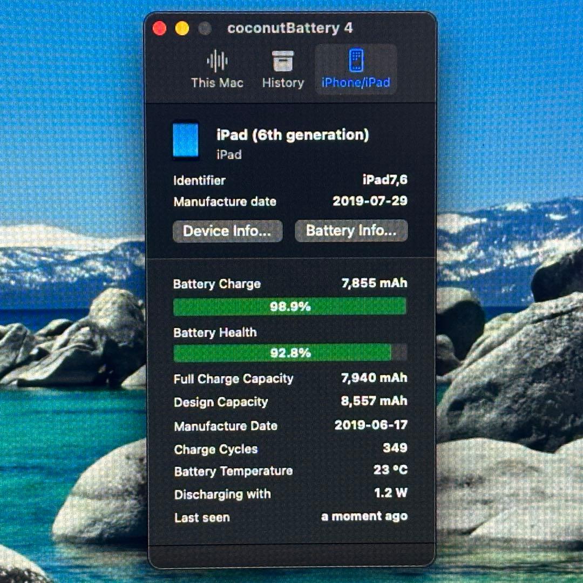Click the iPad7,6 identifier value

(385, 180)
